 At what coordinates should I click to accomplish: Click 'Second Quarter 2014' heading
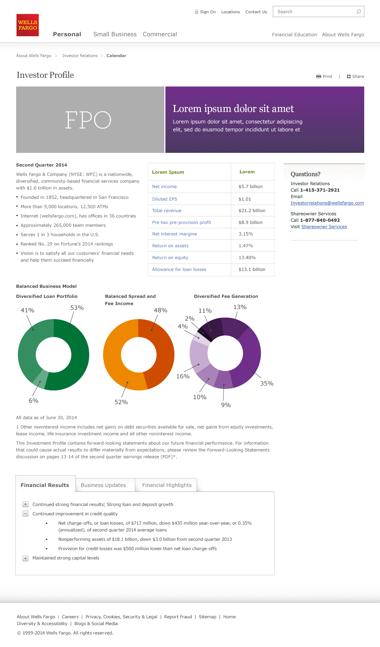click(42, 165)
